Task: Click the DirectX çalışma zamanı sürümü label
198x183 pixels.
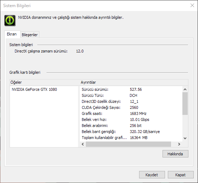Action: click(41, 51)
